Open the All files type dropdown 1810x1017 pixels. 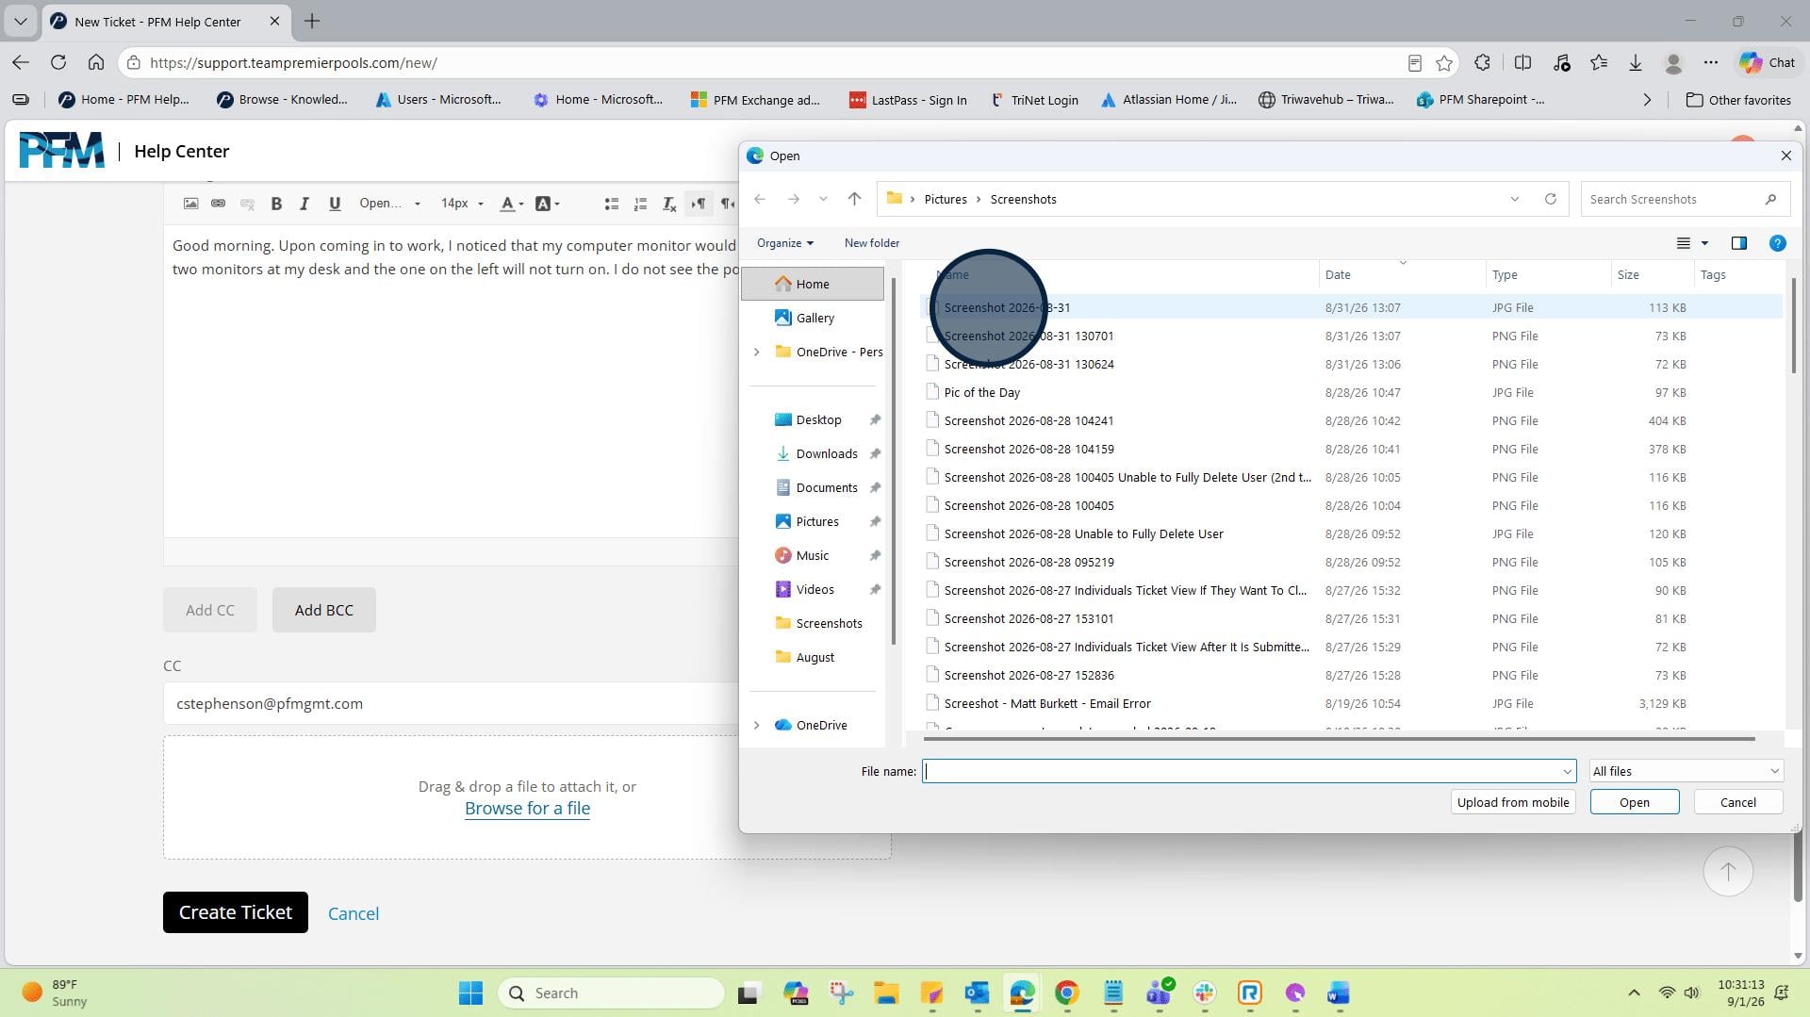tap(1685, 771)
